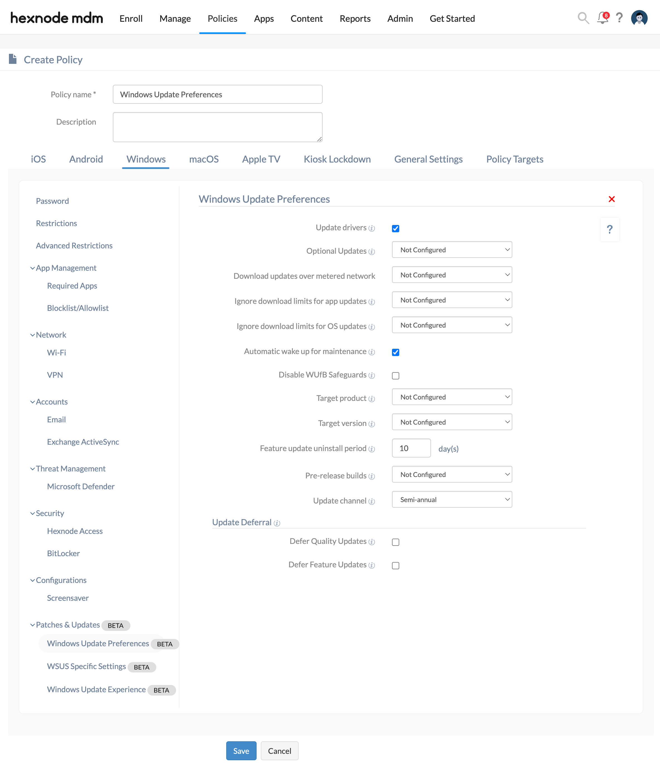Open the help question mark in header

click(619, 18)
